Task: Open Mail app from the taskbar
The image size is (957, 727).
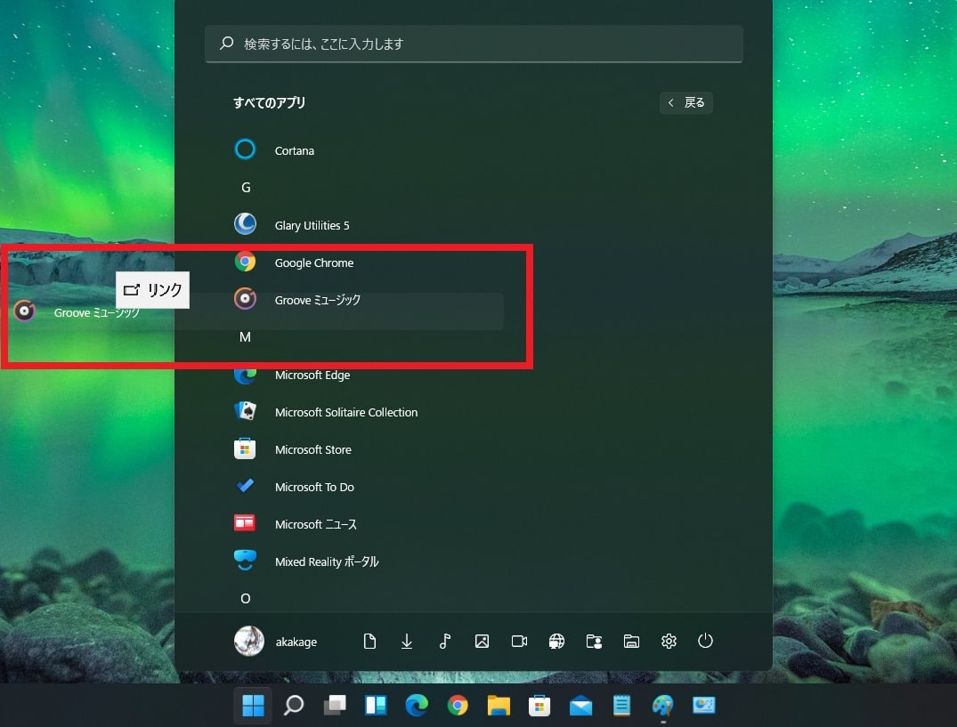Action: [580, 706]
